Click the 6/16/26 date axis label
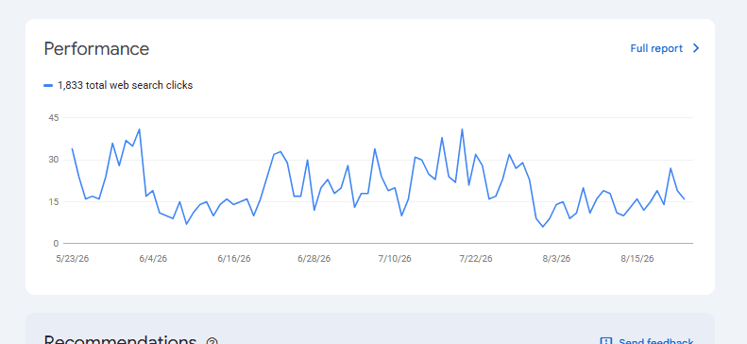Image resolution: width=747 pixels, height=344 pixels. tap(234, 259)
